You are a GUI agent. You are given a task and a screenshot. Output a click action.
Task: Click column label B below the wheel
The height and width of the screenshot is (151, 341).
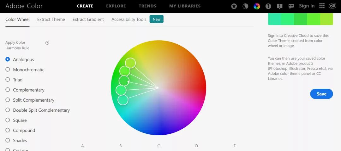[121, 146]
